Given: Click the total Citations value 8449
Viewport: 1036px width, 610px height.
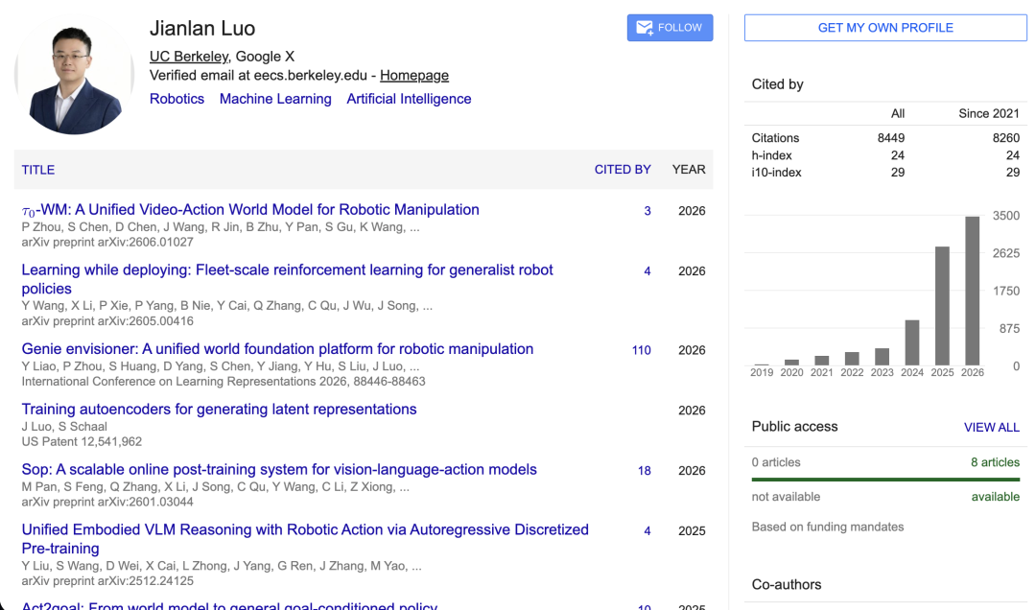Looking at the screenshot, I should pos(890,138).
